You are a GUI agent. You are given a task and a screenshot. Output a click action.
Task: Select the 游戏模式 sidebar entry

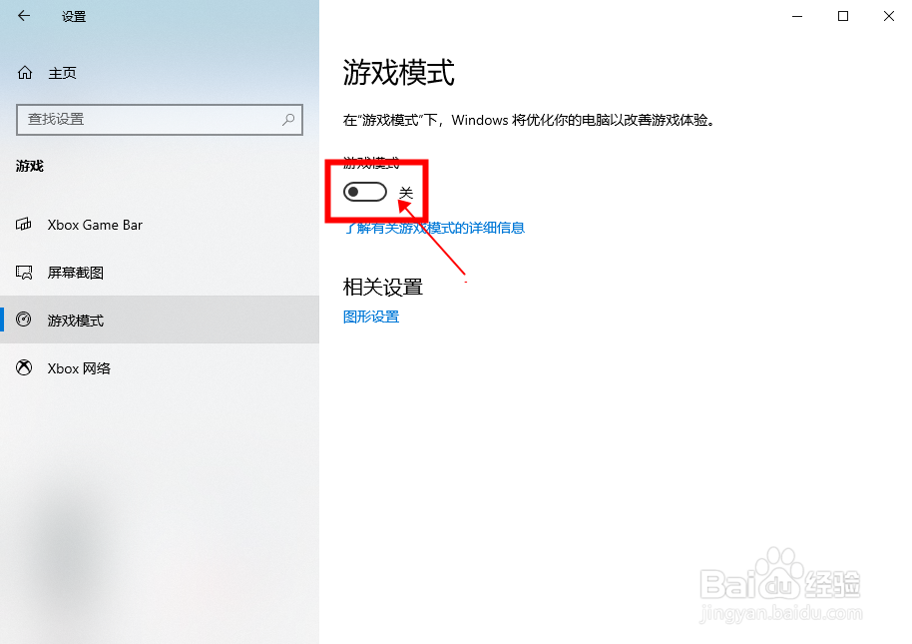click(160, 320)
